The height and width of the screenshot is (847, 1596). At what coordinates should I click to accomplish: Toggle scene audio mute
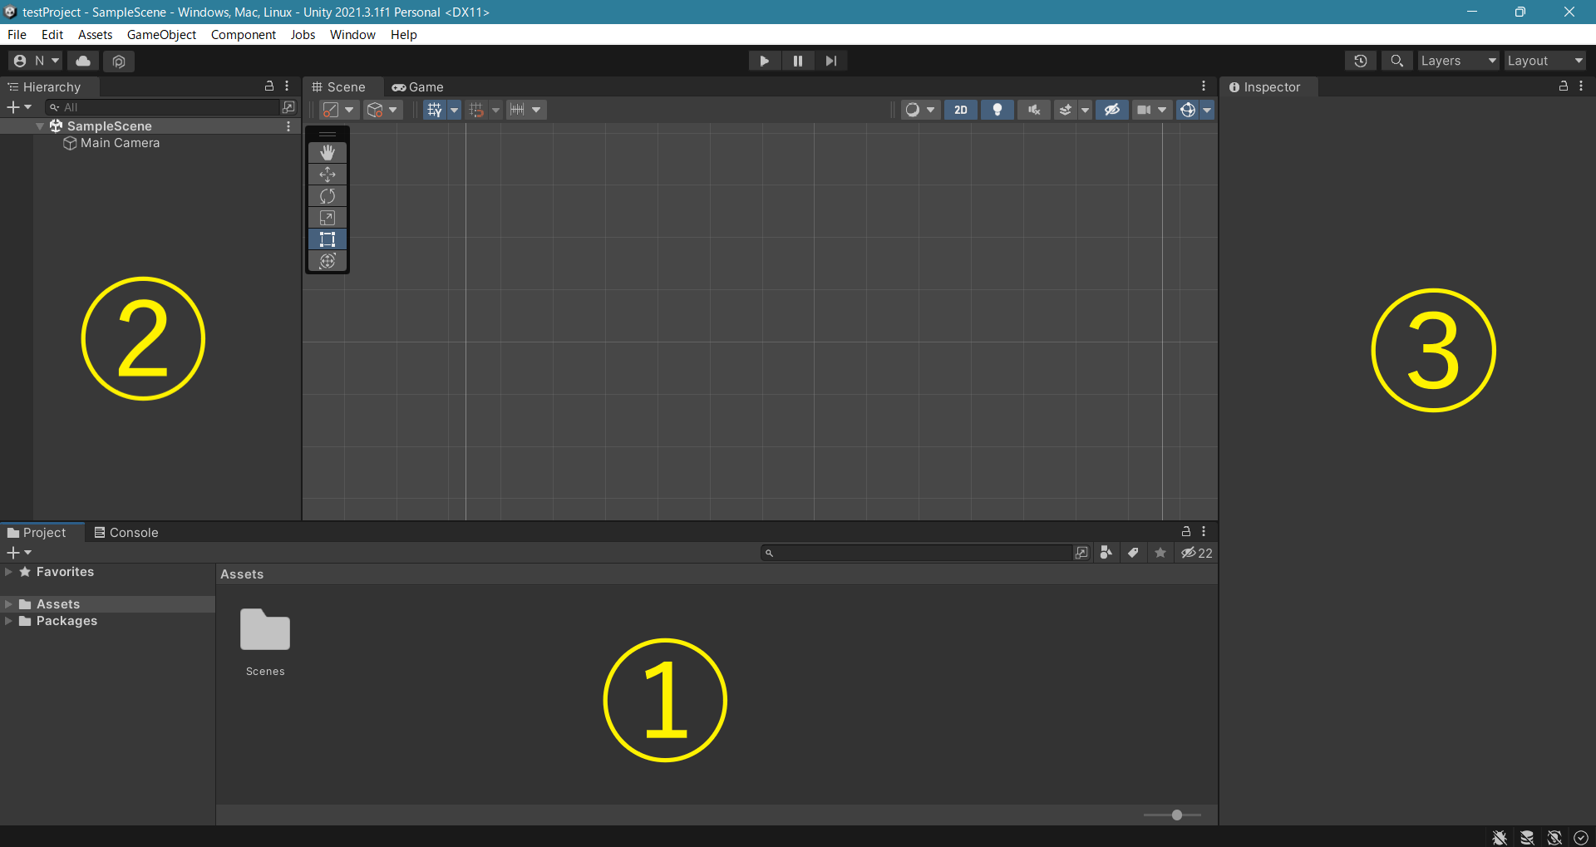click(1034, 110)
